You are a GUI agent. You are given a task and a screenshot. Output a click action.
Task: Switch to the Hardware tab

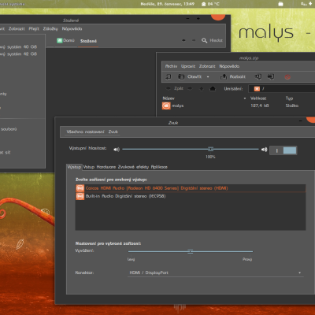(106, 167)
